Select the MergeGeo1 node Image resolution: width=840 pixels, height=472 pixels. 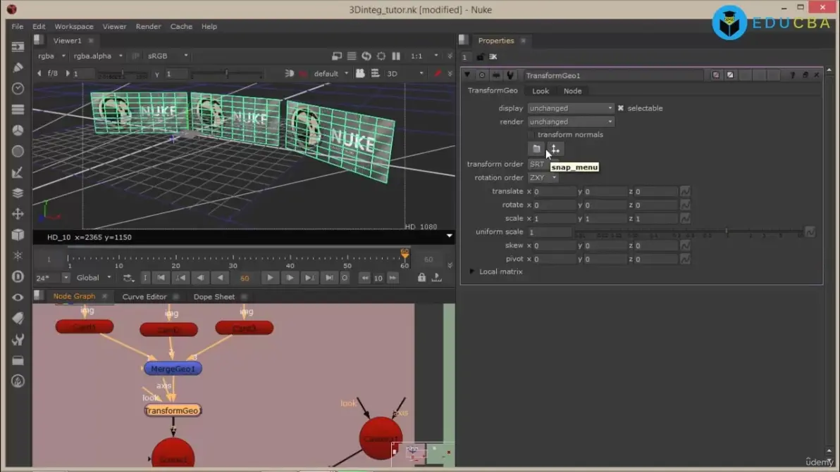click(x=173, y=369)
